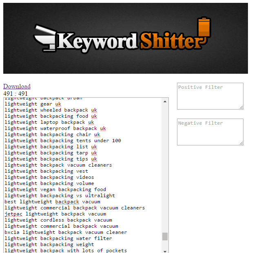Screen dimensions: 270x253
Task: Click 'lightweight backpacking volume' line
Action: tap(49, 183)
